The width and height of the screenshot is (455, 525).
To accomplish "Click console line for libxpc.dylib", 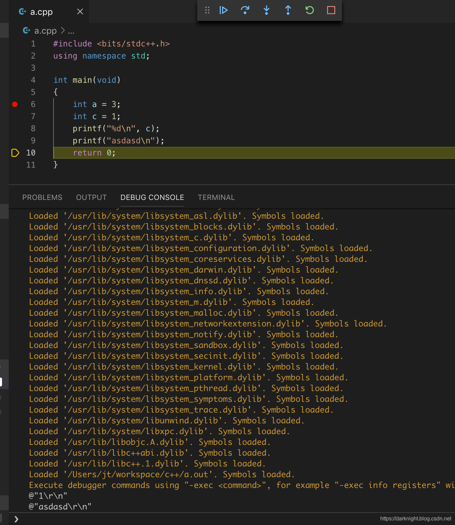I will pos(160,431).
